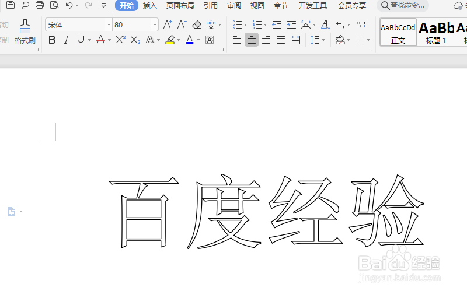Click the character border icon
Image resolution: width=467 pixels, height=294 pixels.
pos(210,40)
